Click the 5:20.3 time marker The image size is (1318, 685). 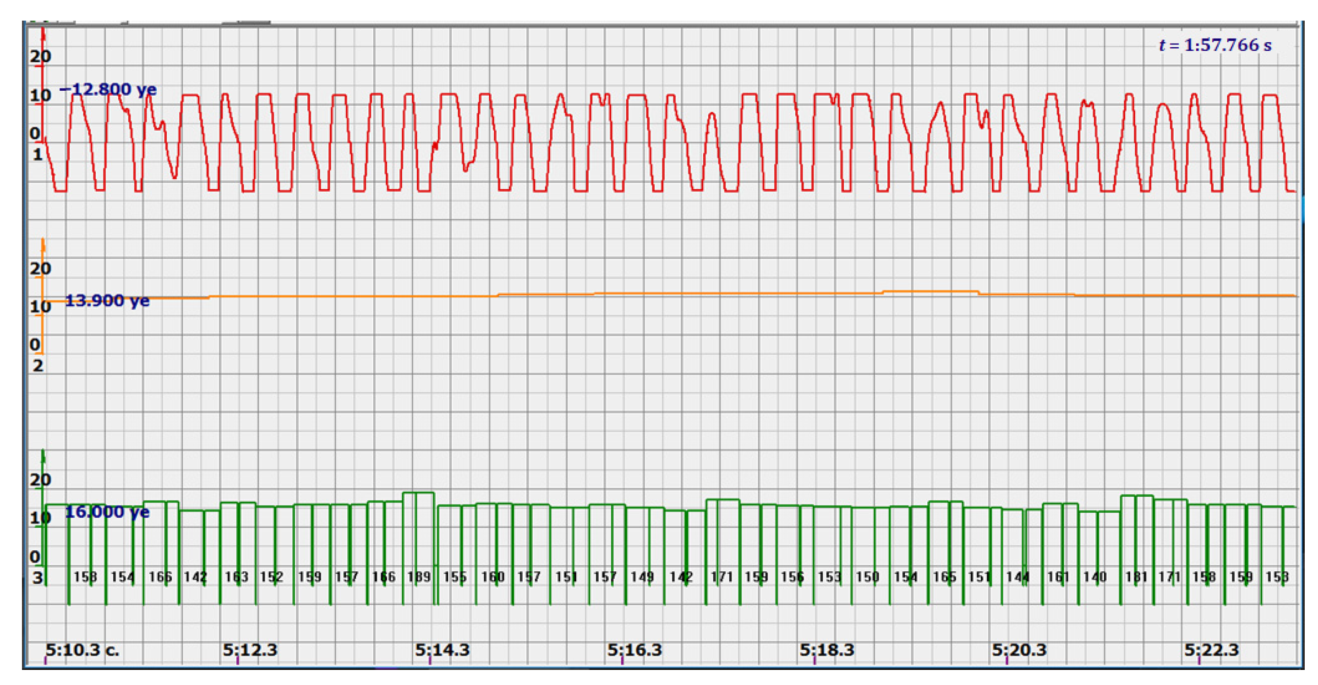pyautogui.click(x=1019, y=650)
